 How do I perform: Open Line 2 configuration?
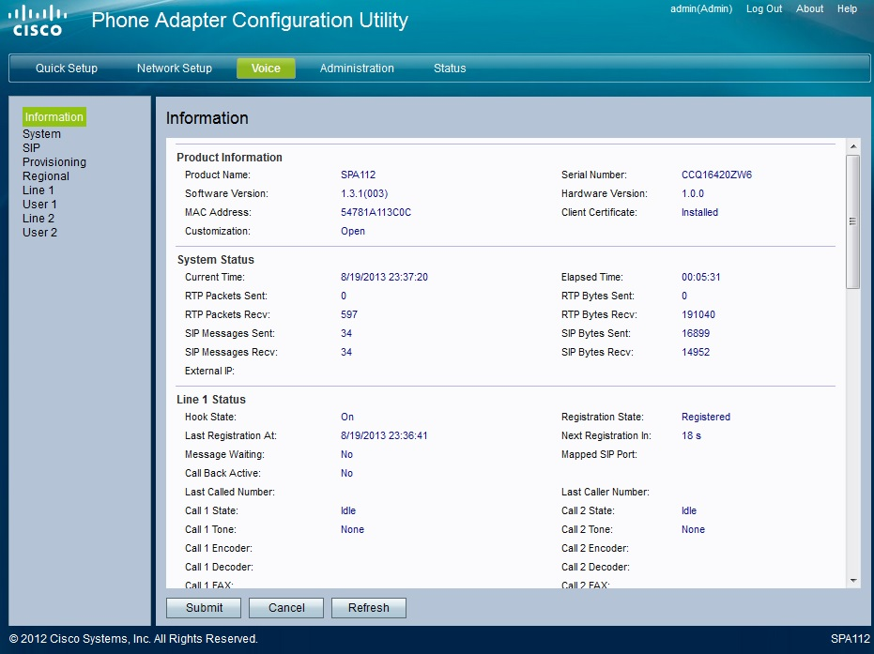[38, 219]
